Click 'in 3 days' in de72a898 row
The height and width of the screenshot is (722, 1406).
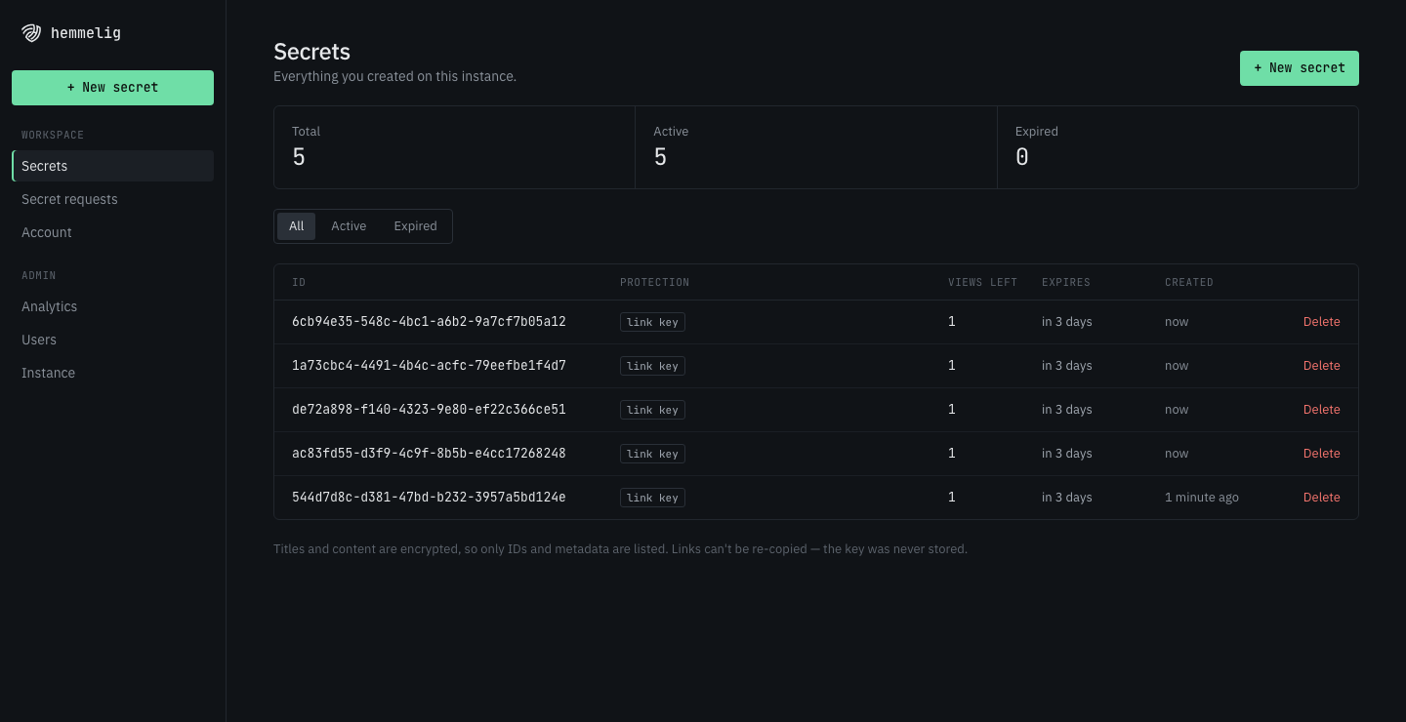[1067, 410]
